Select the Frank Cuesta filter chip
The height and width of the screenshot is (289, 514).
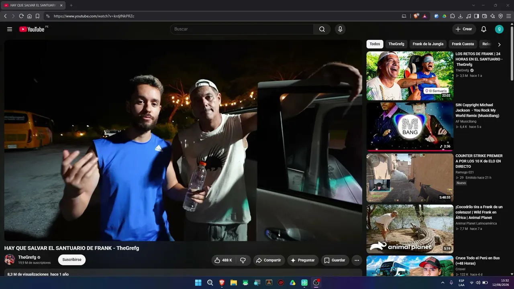click(463, 44)
